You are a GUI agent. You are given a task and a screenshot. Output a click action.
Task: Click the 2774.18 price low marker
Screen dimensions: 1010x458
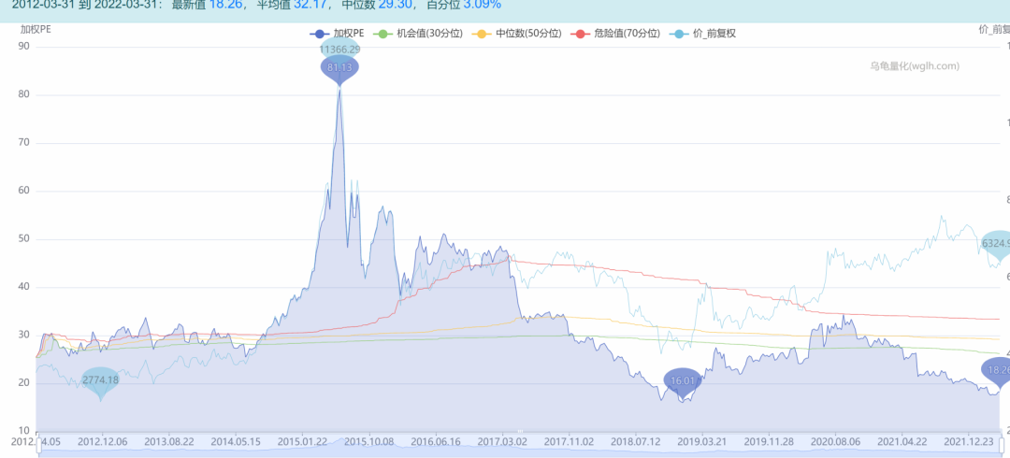(100, 379)
